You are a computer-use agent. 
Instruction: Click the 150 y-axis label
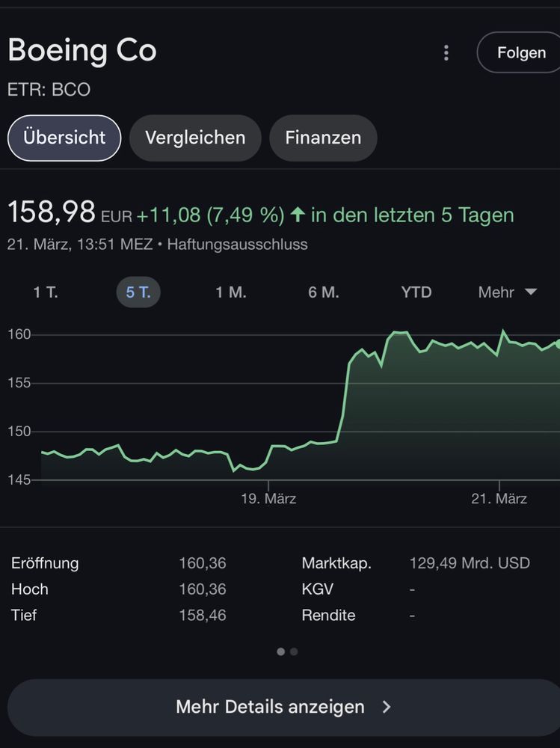tap(19, 432)
